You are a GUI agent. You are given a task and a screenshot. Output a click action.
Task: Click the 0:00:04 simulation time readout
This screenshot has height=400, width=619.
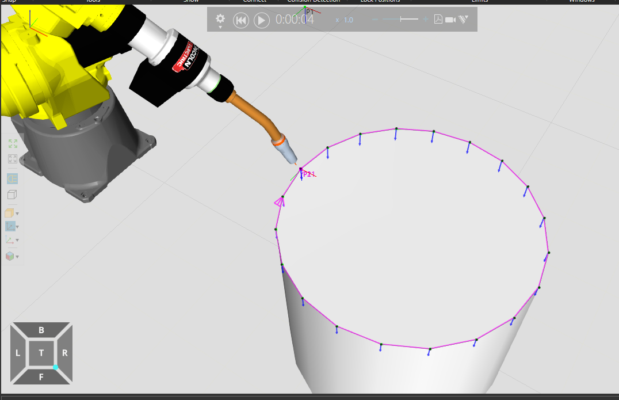point(295,20)
